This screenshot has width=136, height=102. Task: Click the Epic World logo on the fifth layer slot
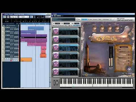pyautogui.click(x=56, y=64)
